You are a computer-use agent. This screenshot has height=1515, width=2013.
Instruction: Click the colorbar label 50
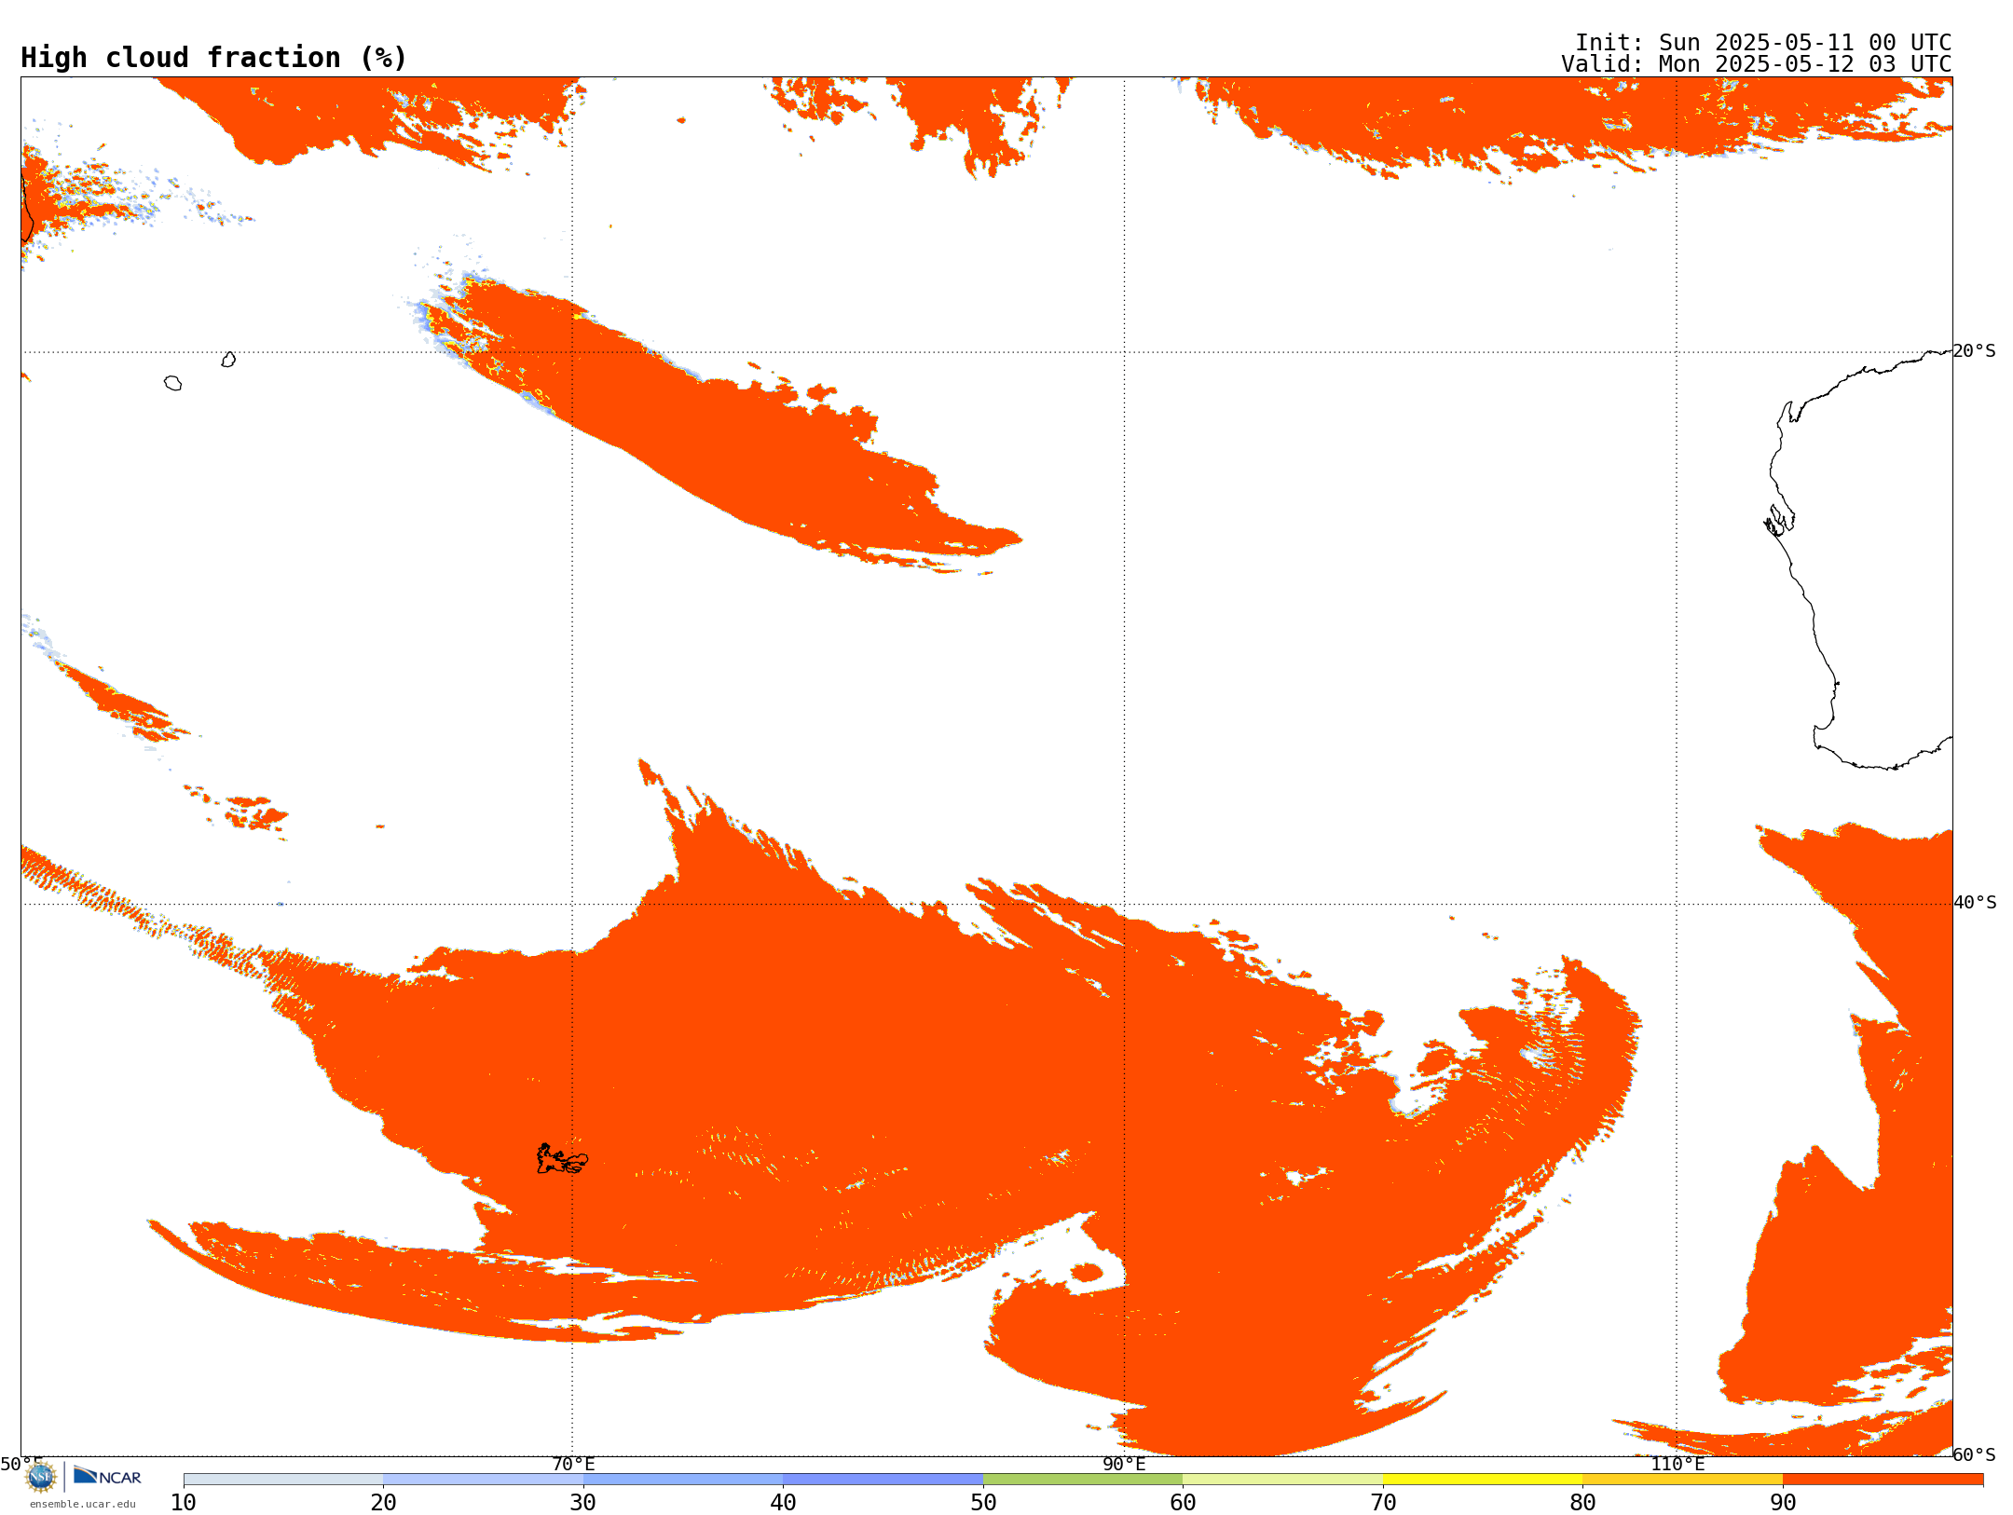(983, 1502)
